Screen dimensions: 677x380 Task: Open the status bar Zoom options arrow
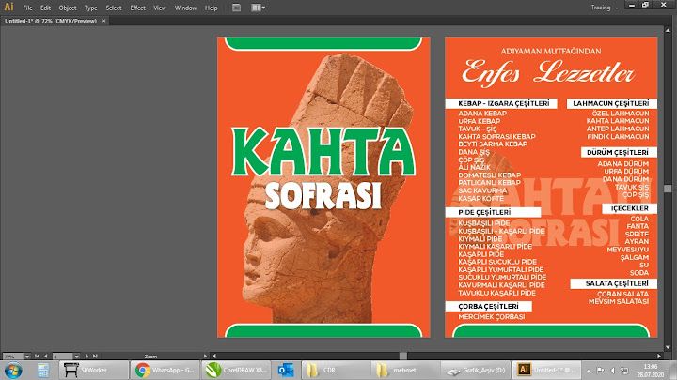(205, 357)
